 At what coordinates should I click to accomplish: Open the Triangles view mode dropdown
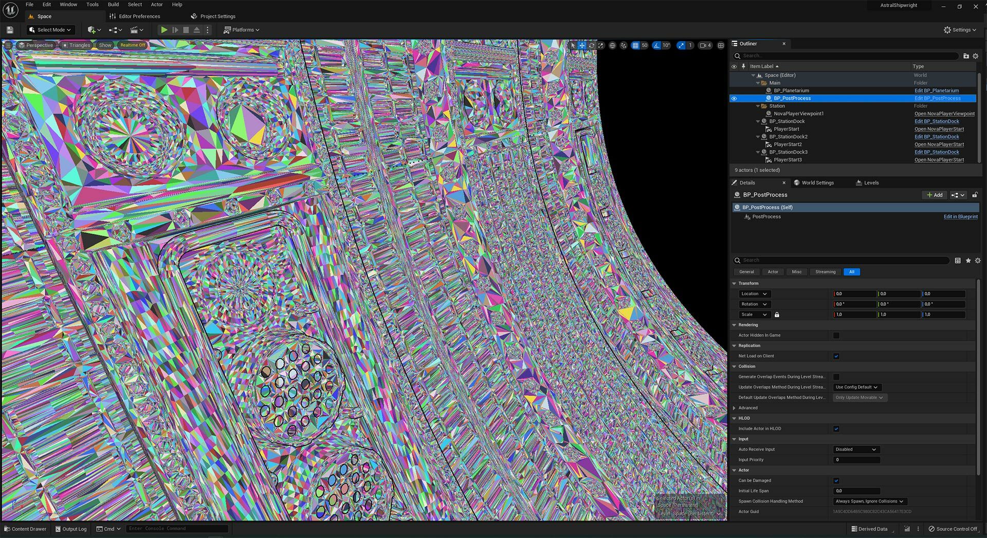(76, 45)
